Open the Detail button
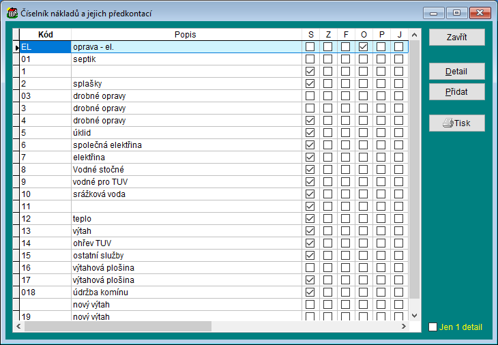This screenshot has height=345, width=498. 456,72
